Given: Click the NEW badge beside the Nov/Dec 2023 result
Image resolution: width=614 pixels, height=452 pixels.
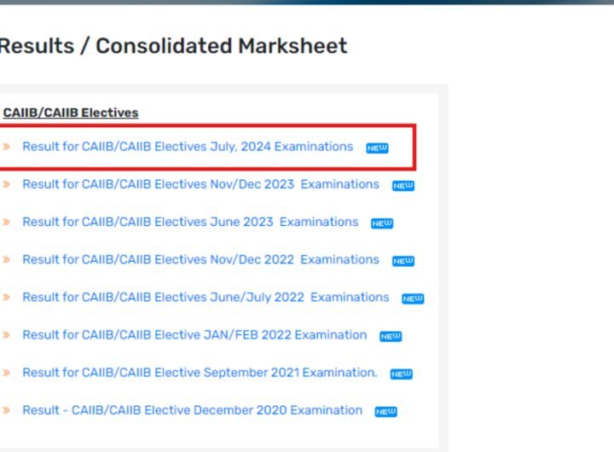Looking at the screenshot, I should coord(403,186).
